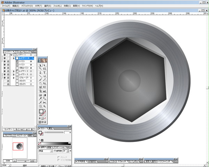The width and height of the screenshot is (209, 167).
Task: Choose the Rotate tool
Action: coord(40,83)
